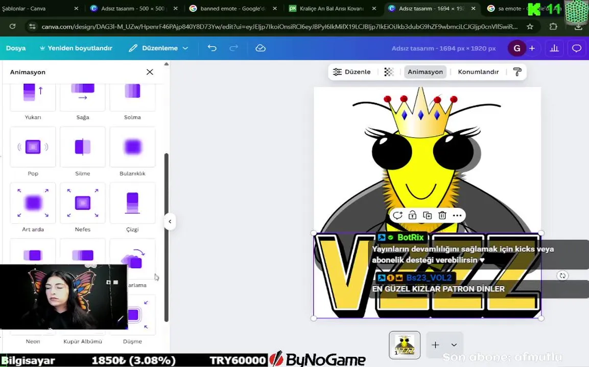Lock the selected element

point(412,215)
